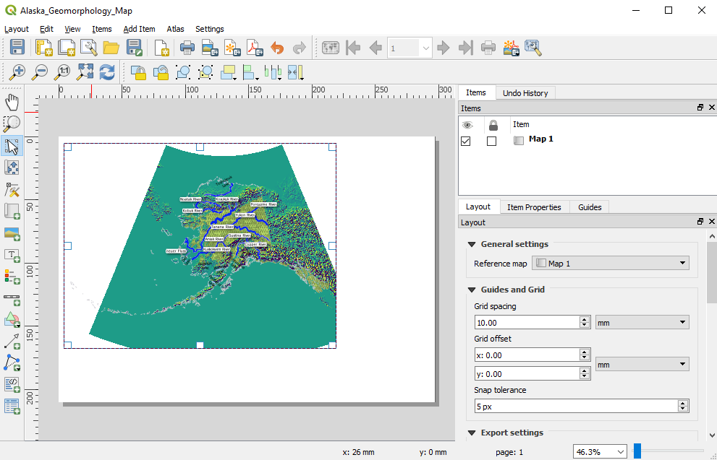This screenshot has width=717, height=460.
Task: Open the zoom level 46.3% dropdown
Action: click(x=620, y=451)
